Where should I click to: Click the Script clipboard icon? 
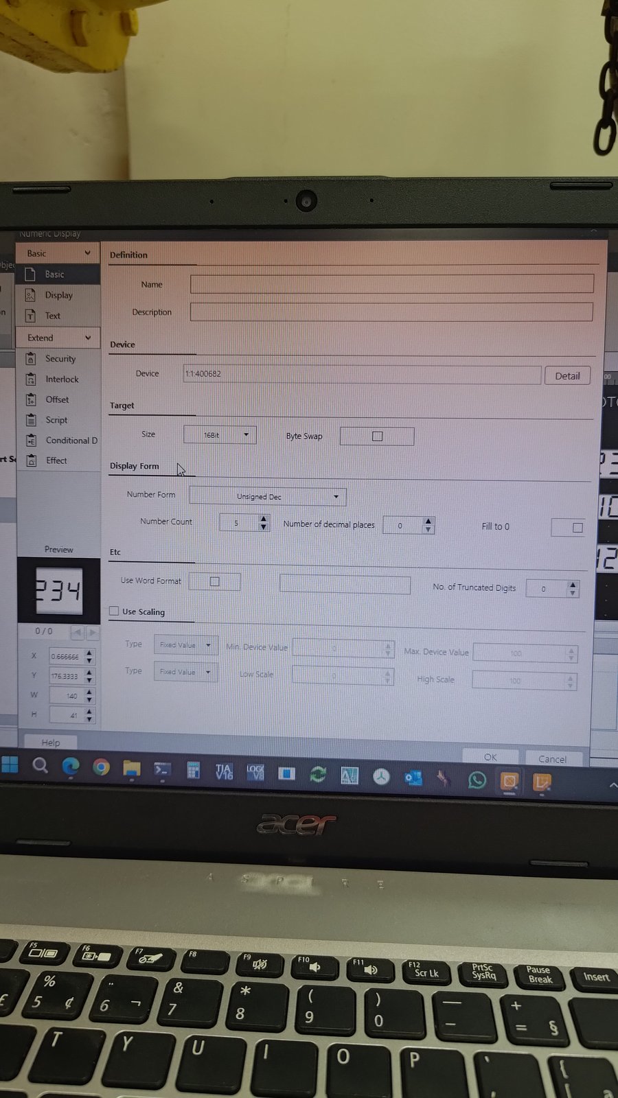tap(31, 420)
